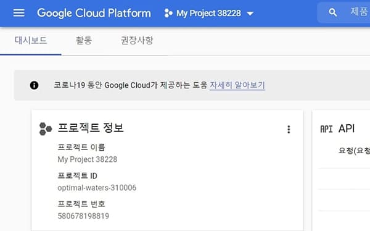Viewport: 370px width, 231px height.
Task: Click the info icon in the 코로나19 banner
Action: 34,85
